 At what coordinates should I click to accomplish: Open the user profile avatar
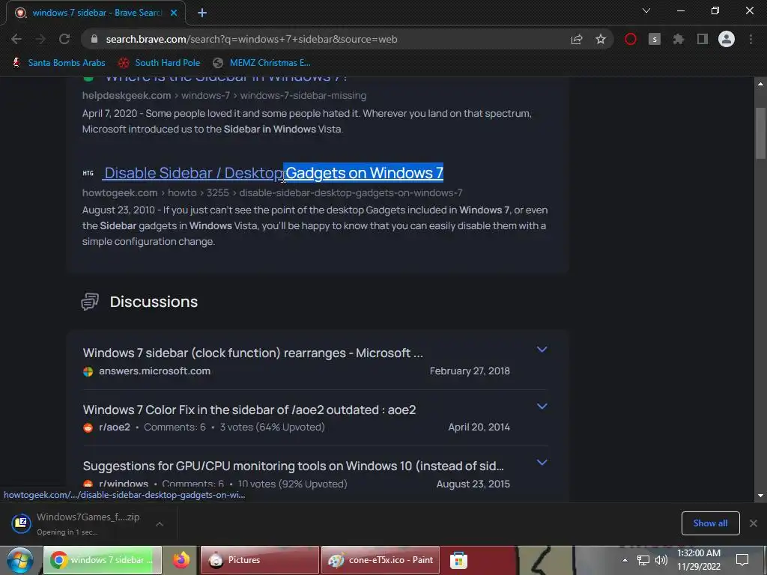point(727,39)
